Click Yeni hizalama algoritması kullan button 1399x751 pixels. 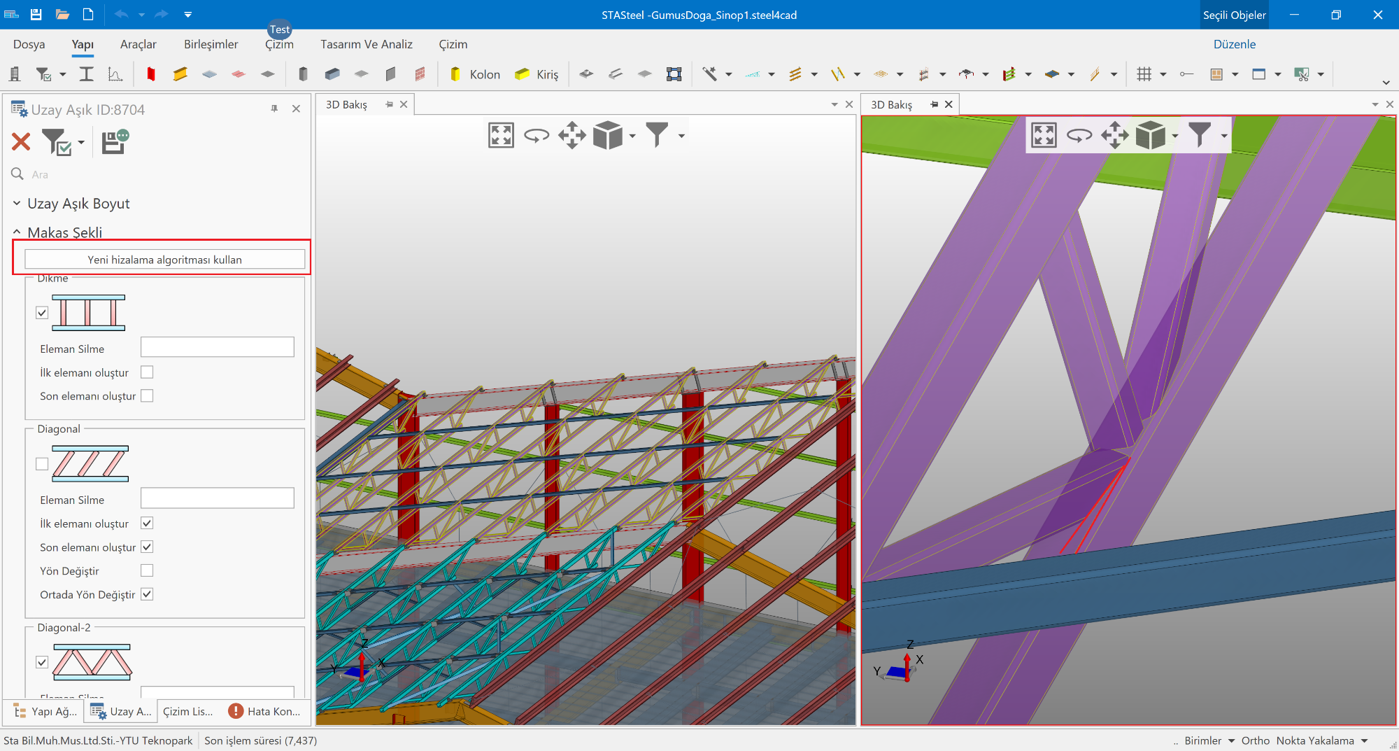click(164, 260)
